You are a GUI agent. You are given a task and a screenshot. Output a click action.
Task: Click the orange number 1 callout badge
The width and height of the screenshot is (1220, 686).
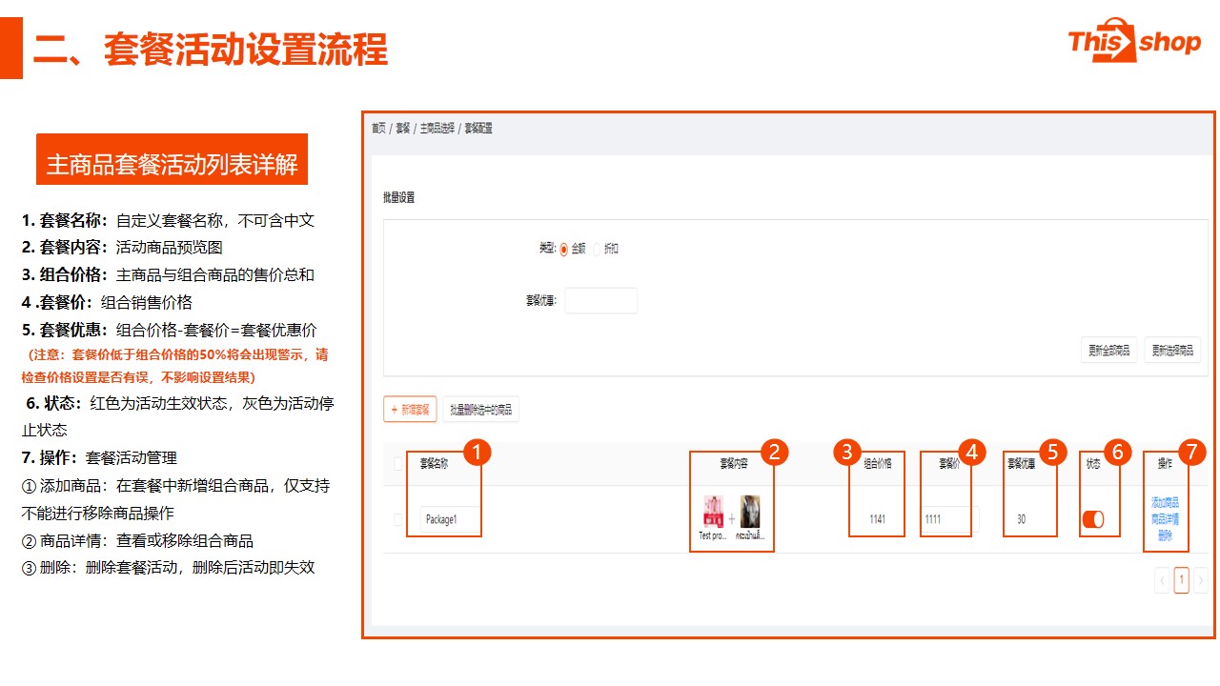[477, 452]
